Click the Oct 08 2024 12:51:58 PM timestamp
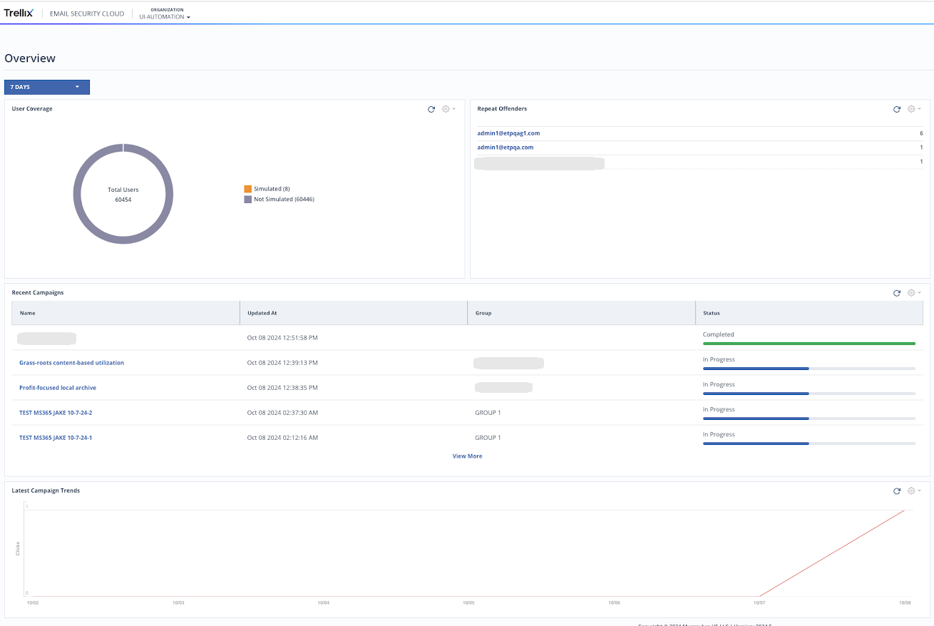The height and width of the screenshot is (626, 934). [x=282, y=338]
